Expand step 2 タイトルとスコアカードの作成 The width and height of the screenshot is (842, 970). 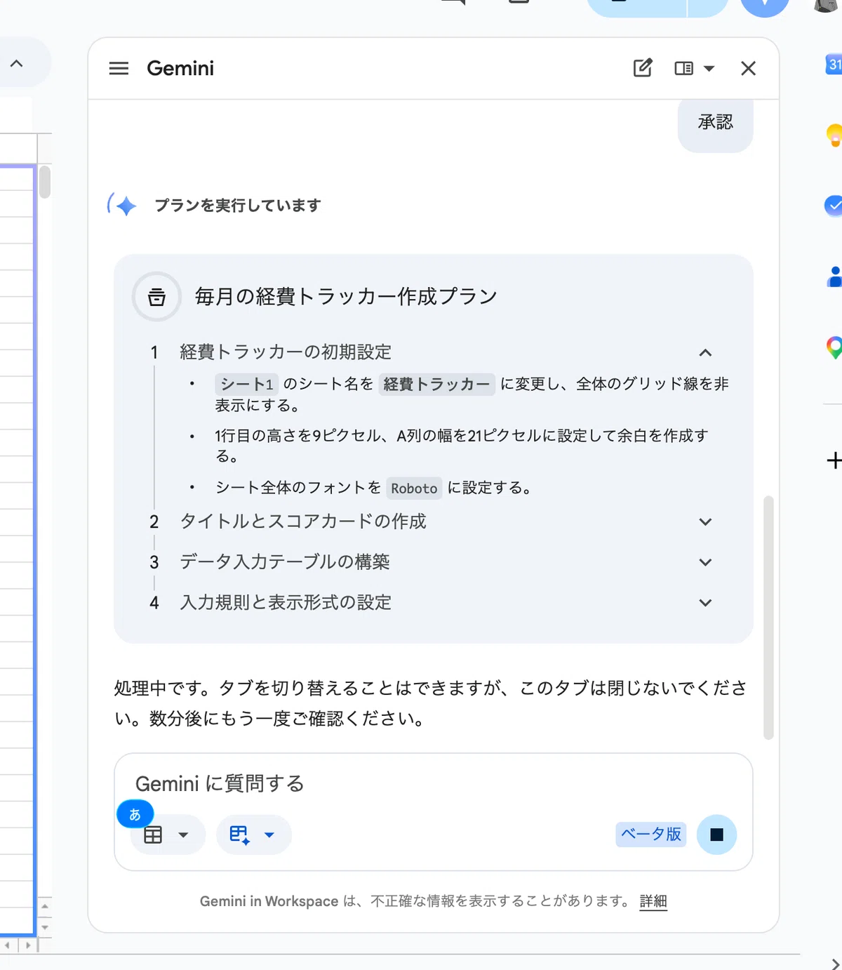pos(705,521)
